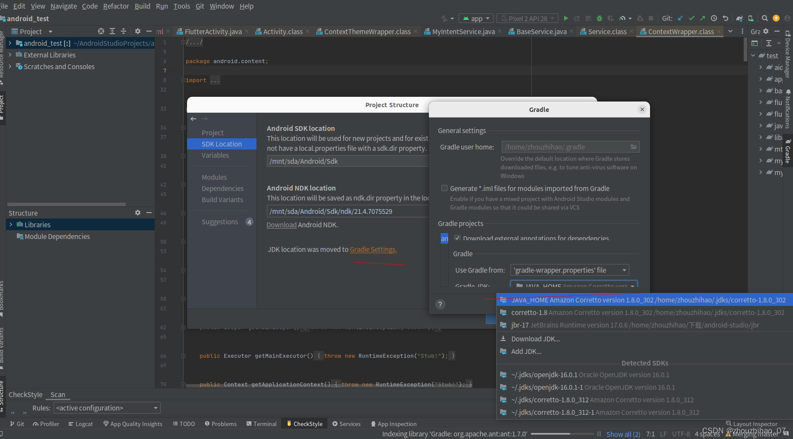Screen dimensions: 793x439
Task: Open run configuration app dropdown
Action: 476,19
